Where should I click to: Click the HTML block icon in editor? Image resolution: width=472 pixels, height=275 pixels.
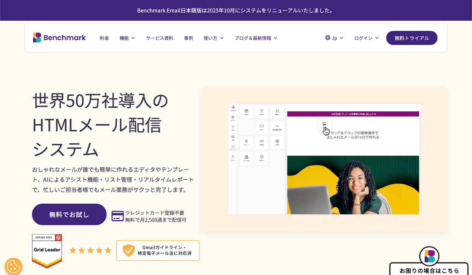[261, 143]
